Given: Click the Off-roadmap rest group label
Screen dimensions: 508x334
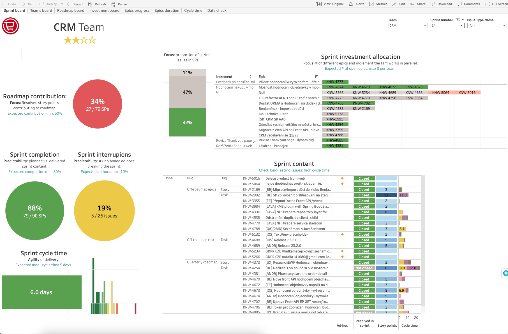Looking at the screenshot, I should (x=201, y=240).
